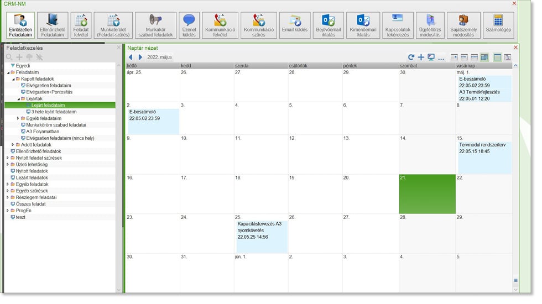Close the Feladatkezelés panel

(x=119, y=48)
